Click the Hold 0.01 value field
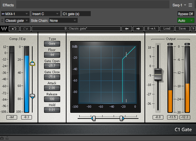Screen dimensions: 196x141 [x=52, y=110]
